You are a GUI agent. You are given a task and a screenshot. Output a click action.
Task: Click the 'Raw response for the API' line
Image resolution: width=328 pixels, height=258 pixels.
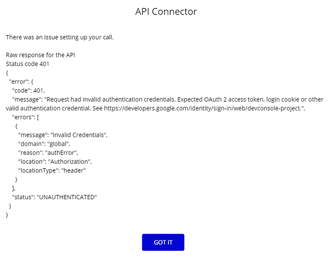(x=40, y=55)
